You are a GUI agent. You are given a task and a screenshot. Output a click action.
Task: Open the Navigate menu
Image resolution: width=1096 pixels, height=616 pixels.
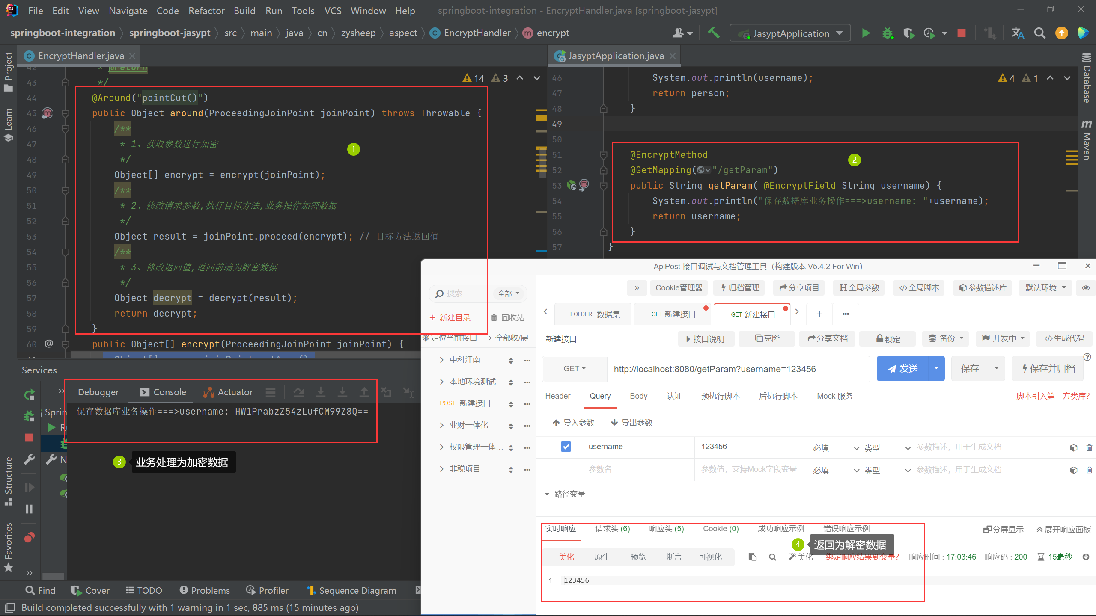(127, 11)
